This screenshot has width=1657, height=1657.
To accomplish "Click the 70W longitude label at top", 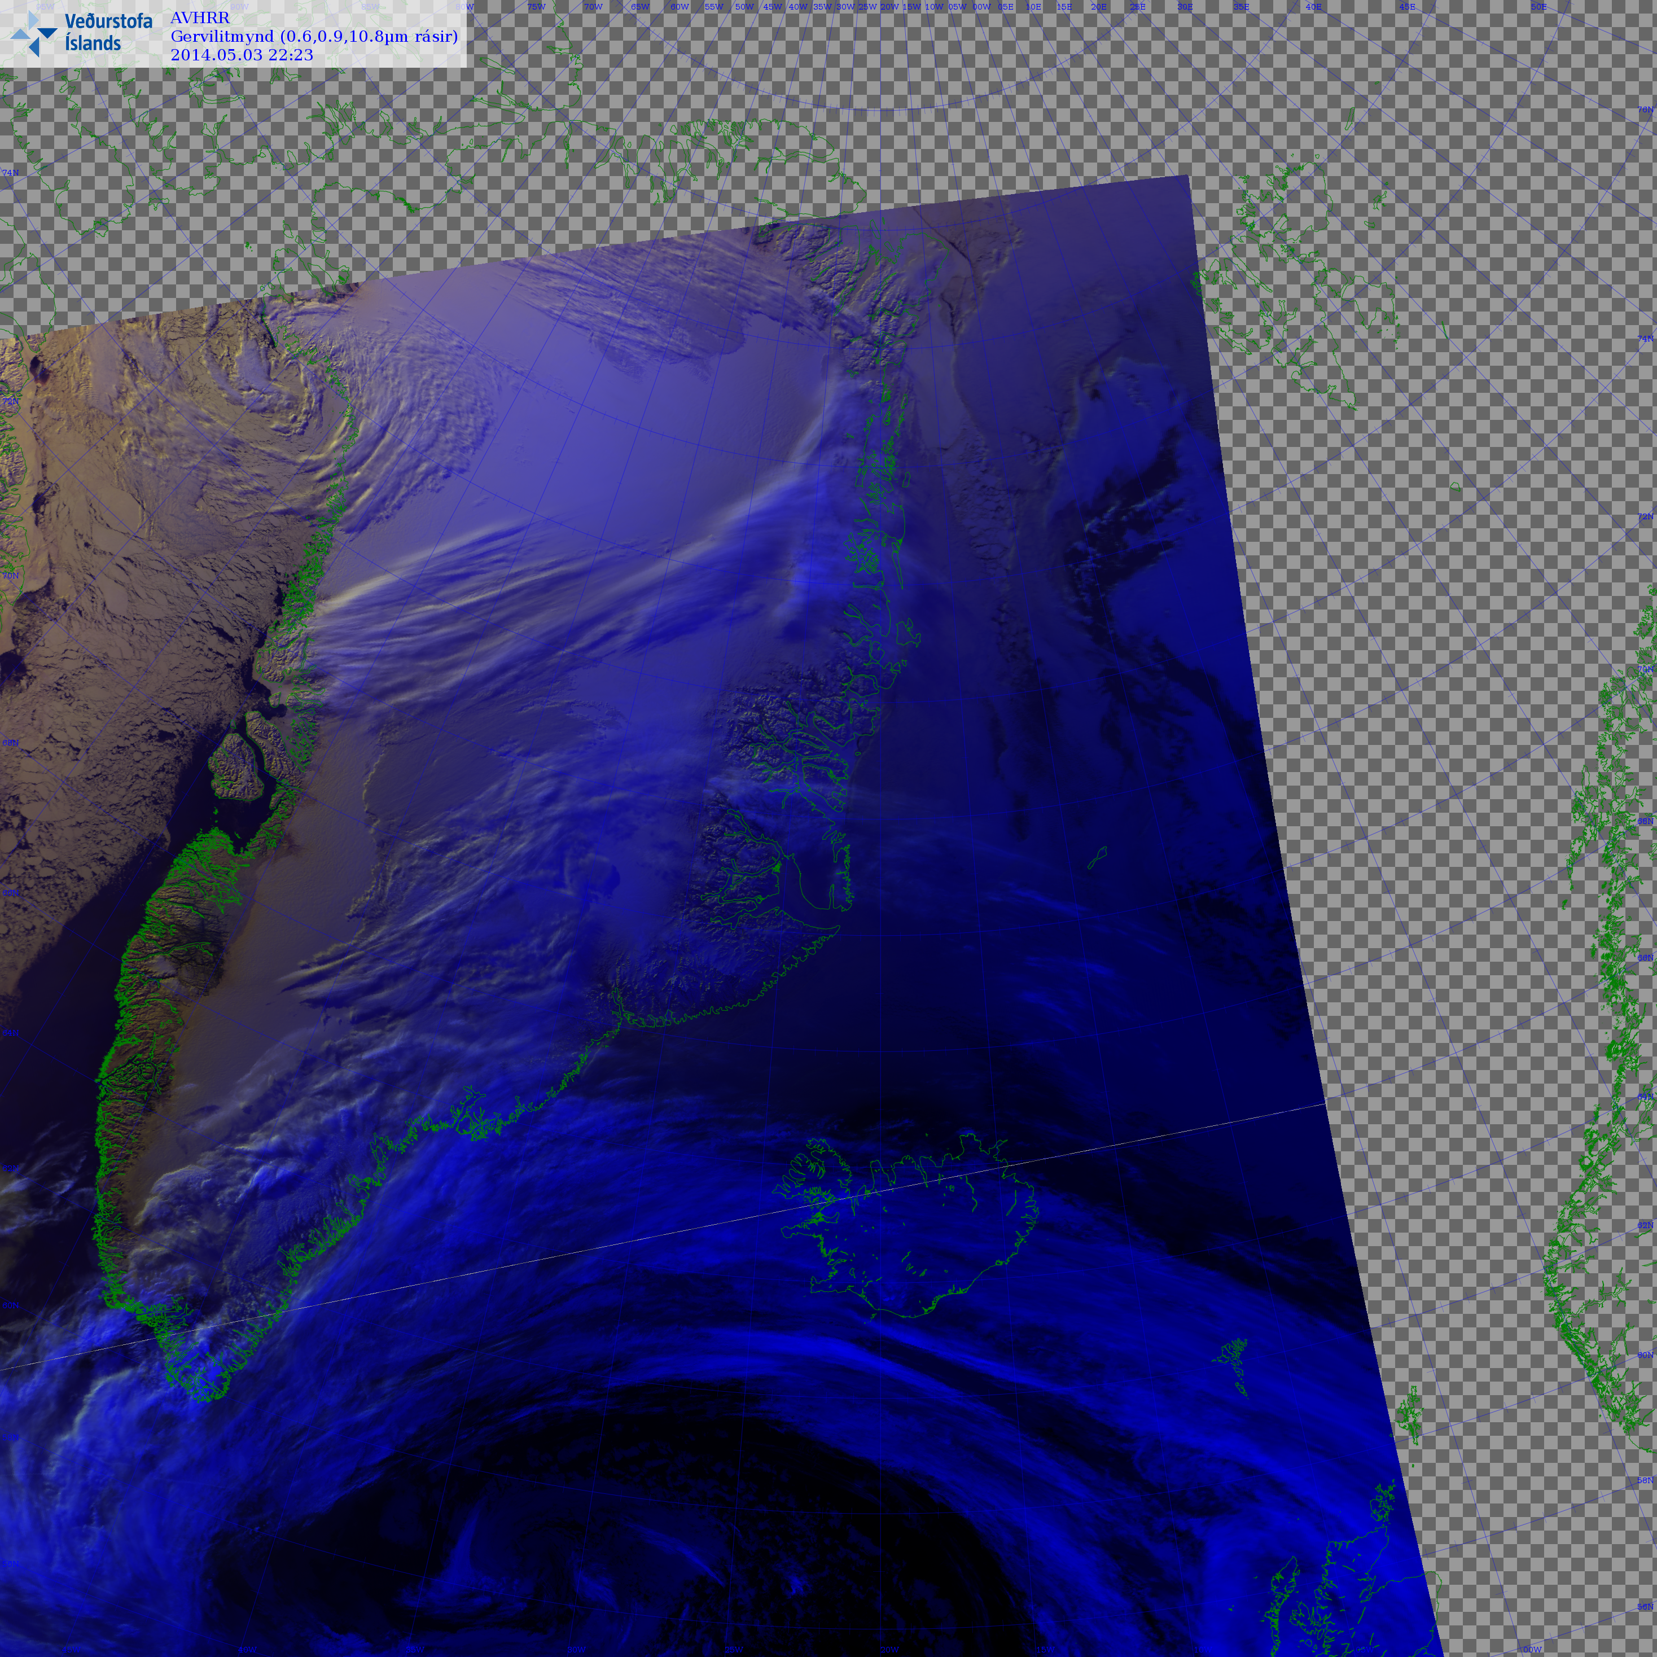I will pos(593,7).
